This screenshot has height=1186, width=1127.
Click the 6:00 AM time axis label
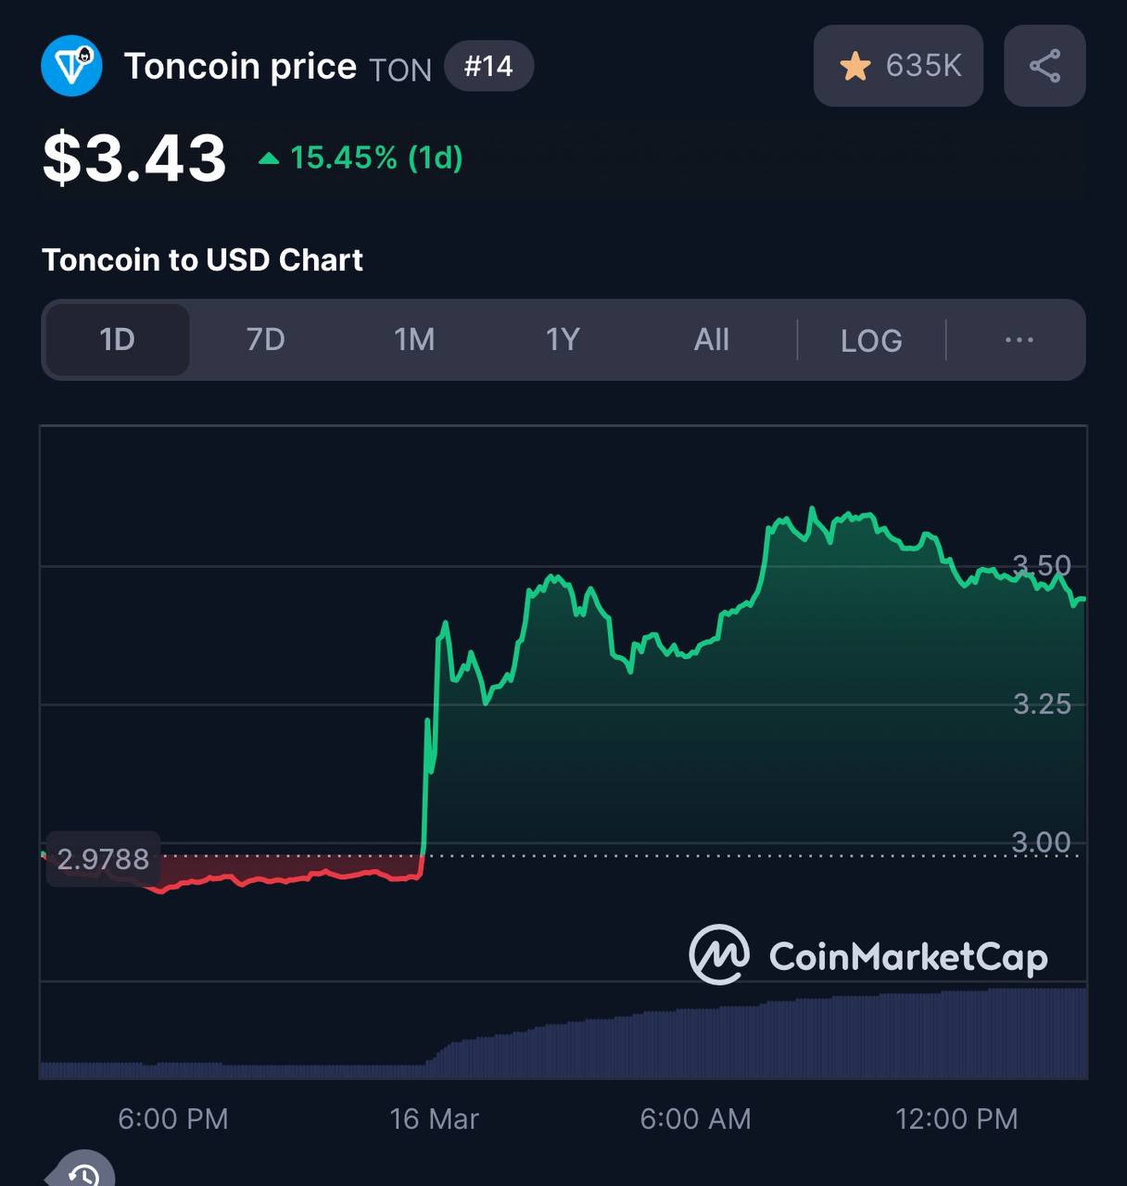[x=695, y=1118]
